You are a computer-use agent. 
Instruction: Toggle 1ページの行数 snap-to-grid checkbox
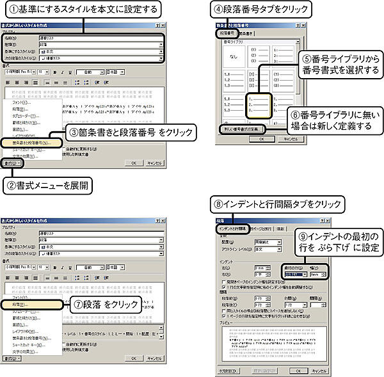pyautogui.click(x=223, y=316)
